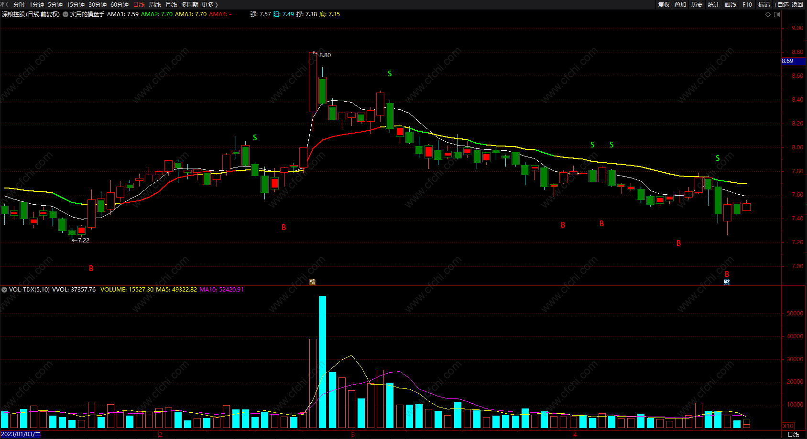Click the AMA1: 7.59 value label
This screenshot has height=439, width=807.
[x=123, y=14]
